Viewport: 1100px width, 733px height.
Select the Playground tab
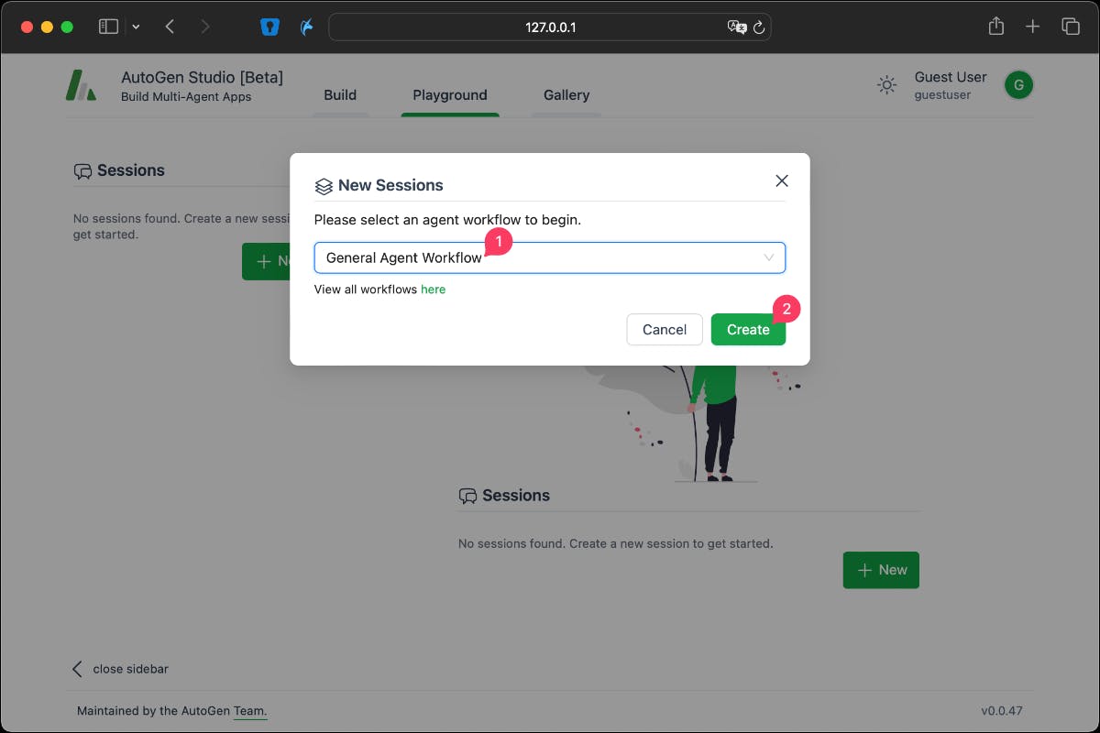(450, 94)
